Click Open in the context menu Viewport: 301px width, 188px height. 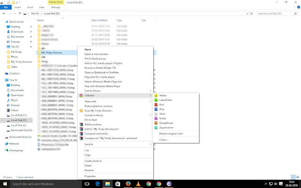tap(115, 49)
